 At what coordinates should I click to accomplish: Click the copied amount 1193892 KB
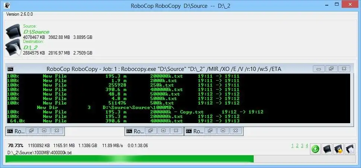click(39, 146)
